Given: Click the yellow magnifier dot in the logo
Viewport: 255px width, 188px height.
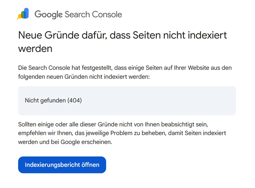Looking at the screenshot, I should pos(20,16).
